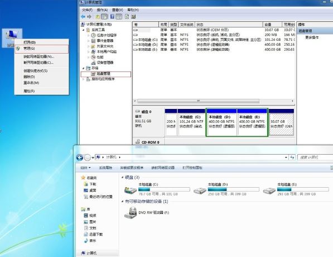333x257 pixels.
Task: Click the Up one level folder icon
Action: [98, 17]
